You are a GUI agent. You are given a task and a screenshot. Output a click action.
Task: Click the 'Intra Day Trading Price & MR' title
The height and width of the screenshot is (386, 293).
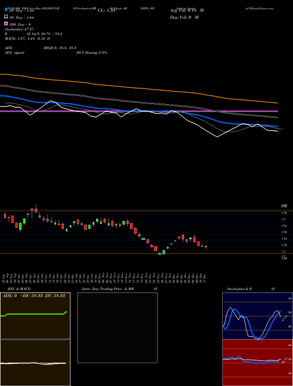108,289
